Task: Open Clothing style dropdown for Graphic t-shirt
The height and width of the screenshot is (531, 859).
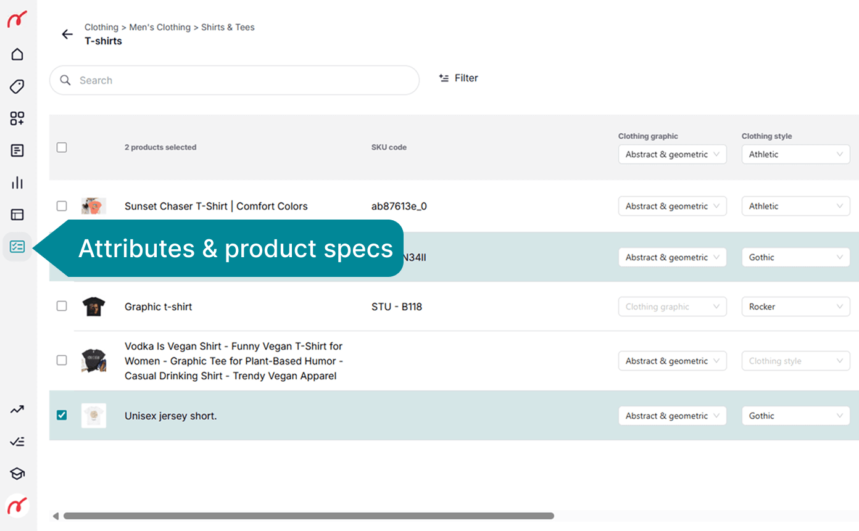Action: pos(795,307)
